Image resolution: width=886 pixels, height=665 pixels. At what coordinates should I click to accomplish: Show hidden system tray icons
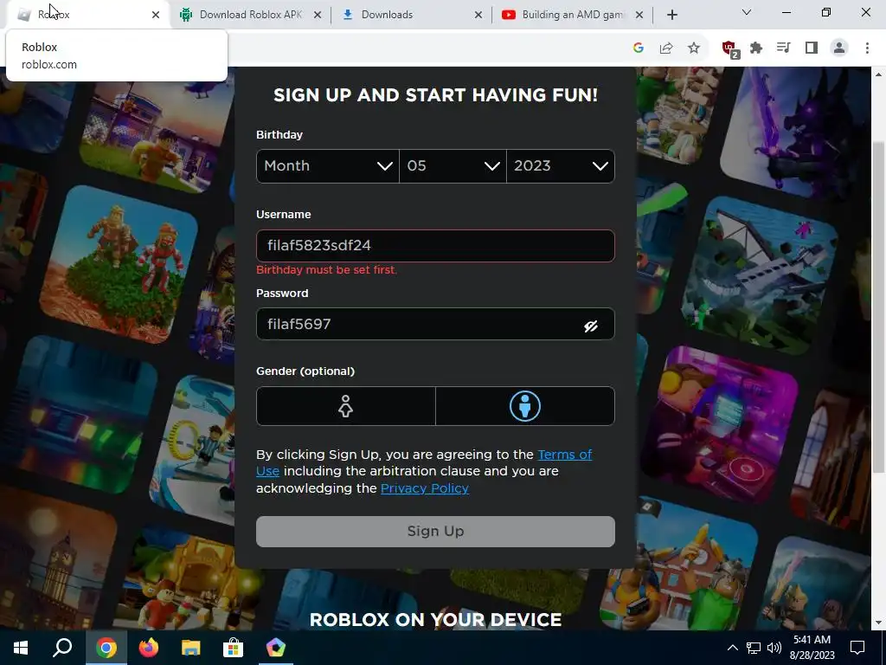pyautogui.click(x=732, y=648)
